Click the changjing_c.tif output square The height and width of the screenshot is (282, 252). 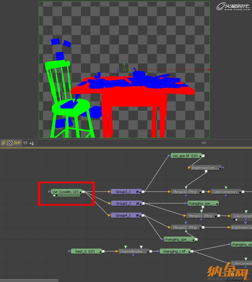(192, 251)
